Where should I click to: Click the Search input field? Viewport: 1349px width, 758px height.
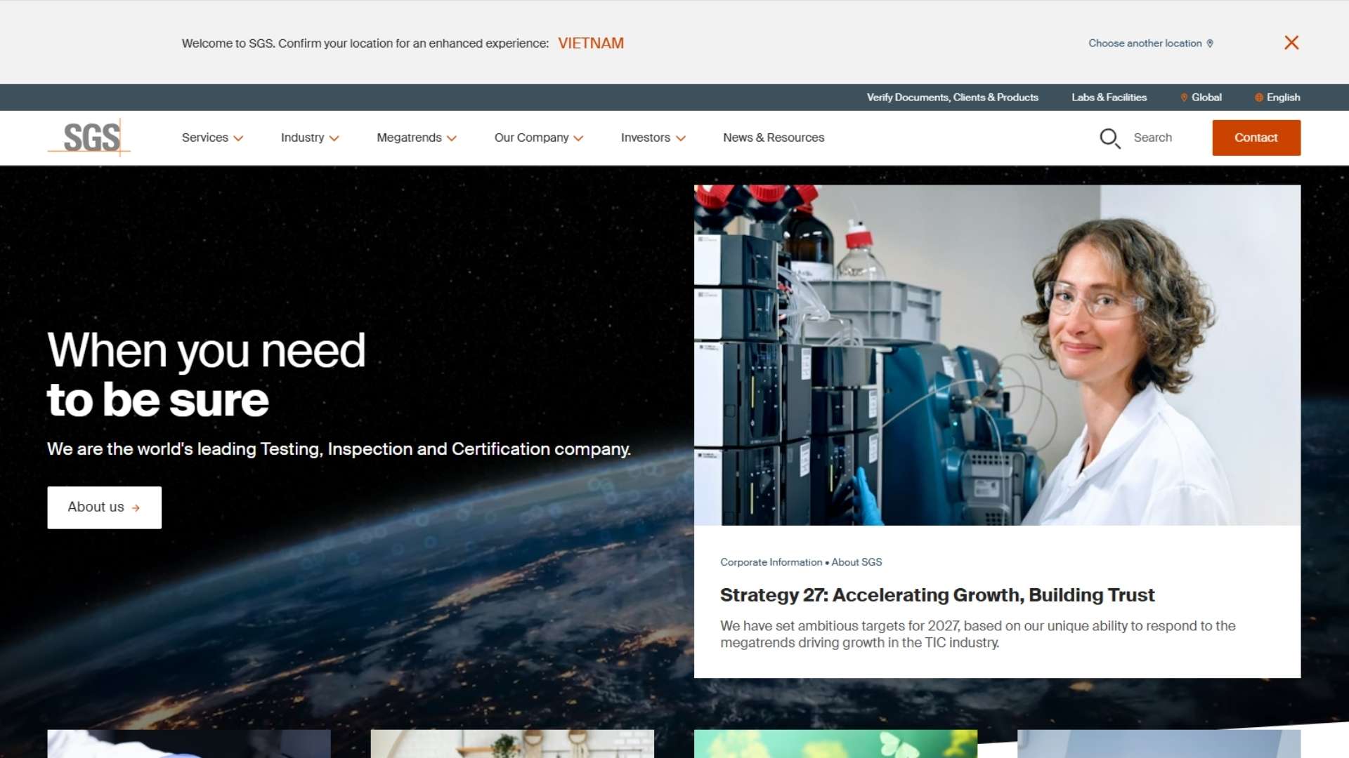[x=1153, y=138]
